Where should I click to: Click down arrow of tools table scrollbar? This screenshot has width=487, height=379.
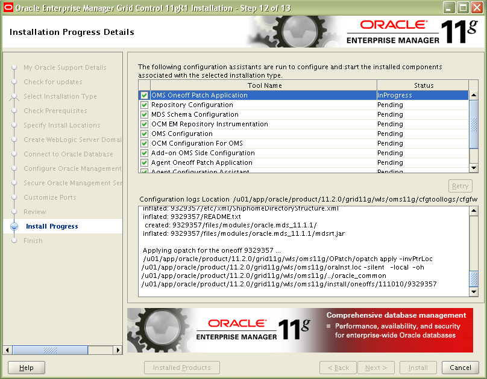click(474, 168)
